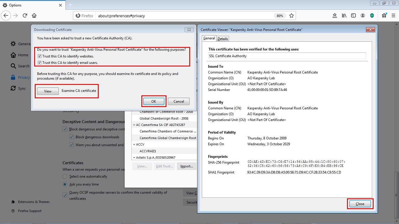Choose 'Select one automatically' radio option
Screen dimensions: 399x224
pos(65,176)
